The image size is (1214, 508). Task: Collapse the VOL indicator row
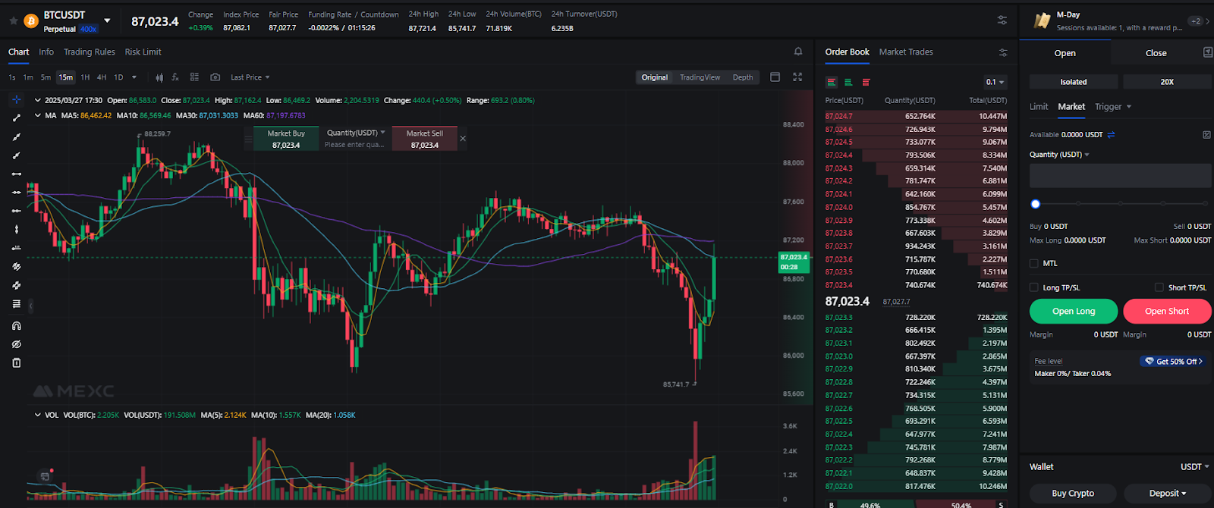[38, 415]
